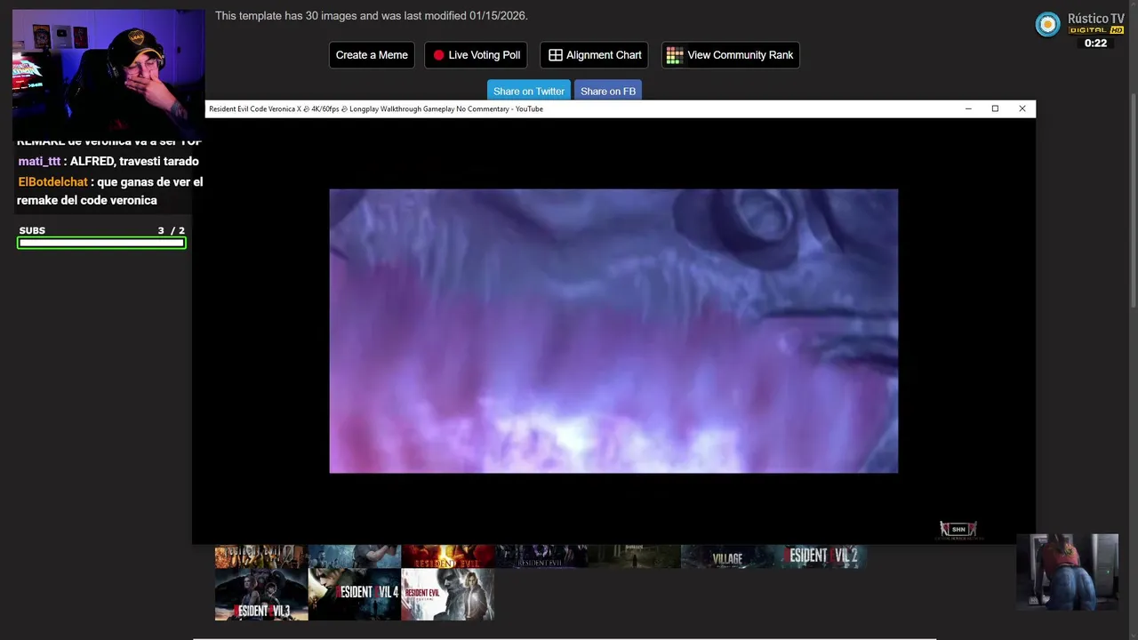
Task: Click the streamer webcam overlay
Action: tap(108, 73)
